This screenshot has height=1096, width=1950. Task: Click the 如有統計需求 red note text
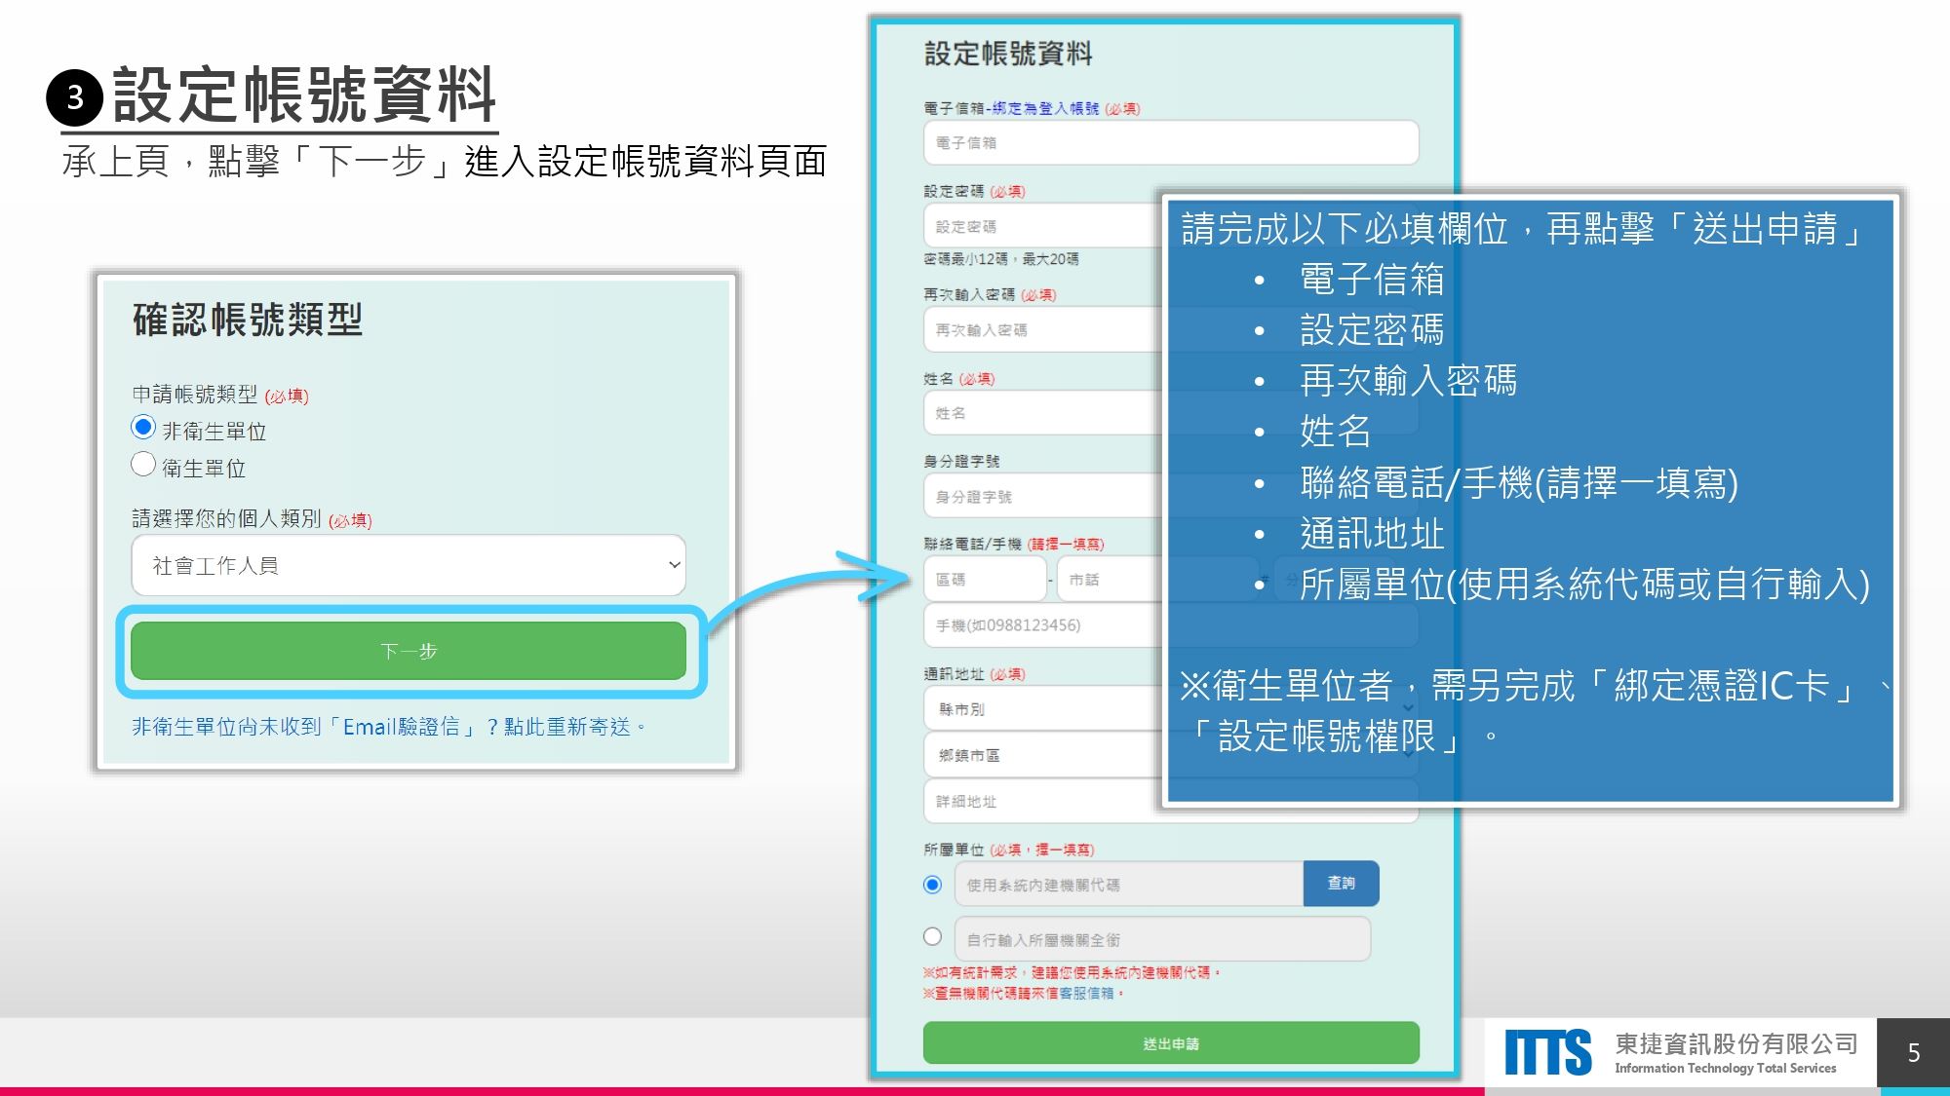pos(1072,972)
